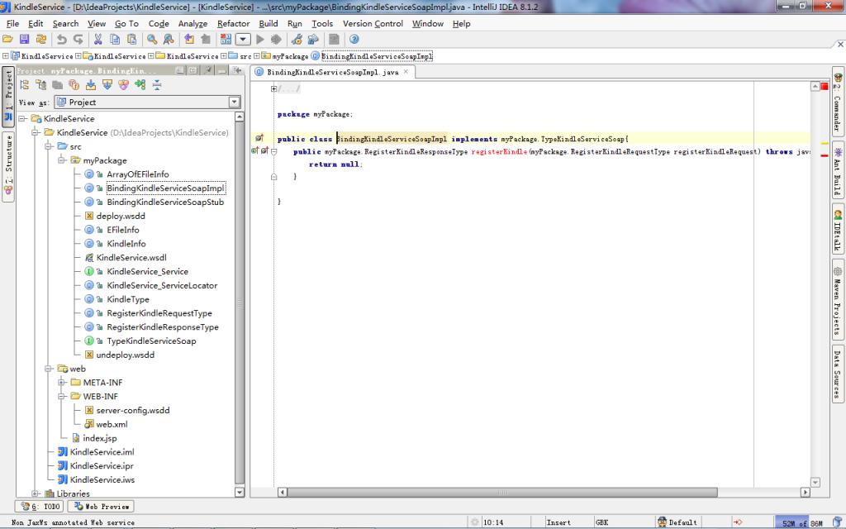The height and width of the screenshot is (529, 846).
Task: Open the Analyze menu
Action: coord(192,24)
